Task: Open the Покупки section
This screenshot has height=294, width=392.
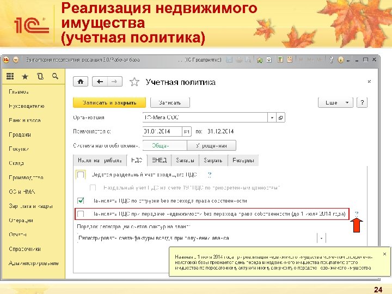Action: pos(19,149)
